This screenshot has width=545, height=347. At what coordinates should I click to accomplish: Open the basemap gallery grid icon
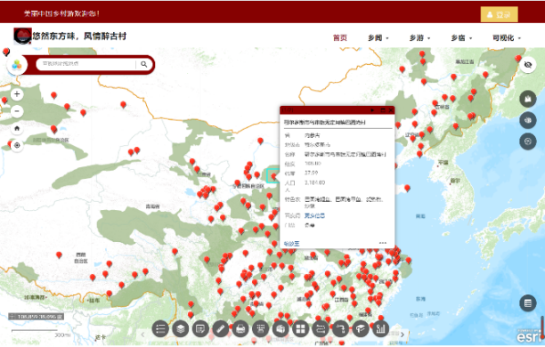point(301,328)
